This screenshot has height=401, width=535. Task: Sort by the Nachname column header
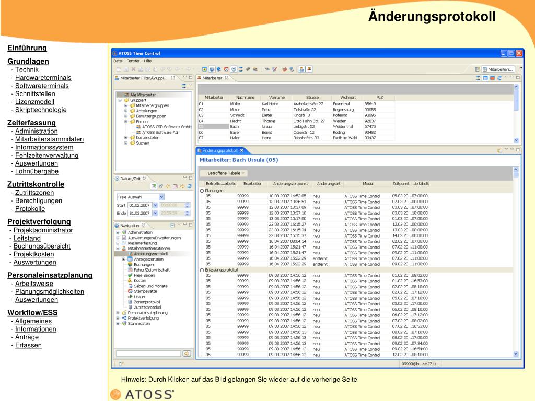pyautogui.click(x=246, y=97)
